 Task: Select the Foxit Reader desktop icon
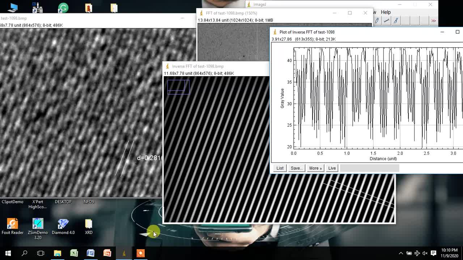pos(13,226)
